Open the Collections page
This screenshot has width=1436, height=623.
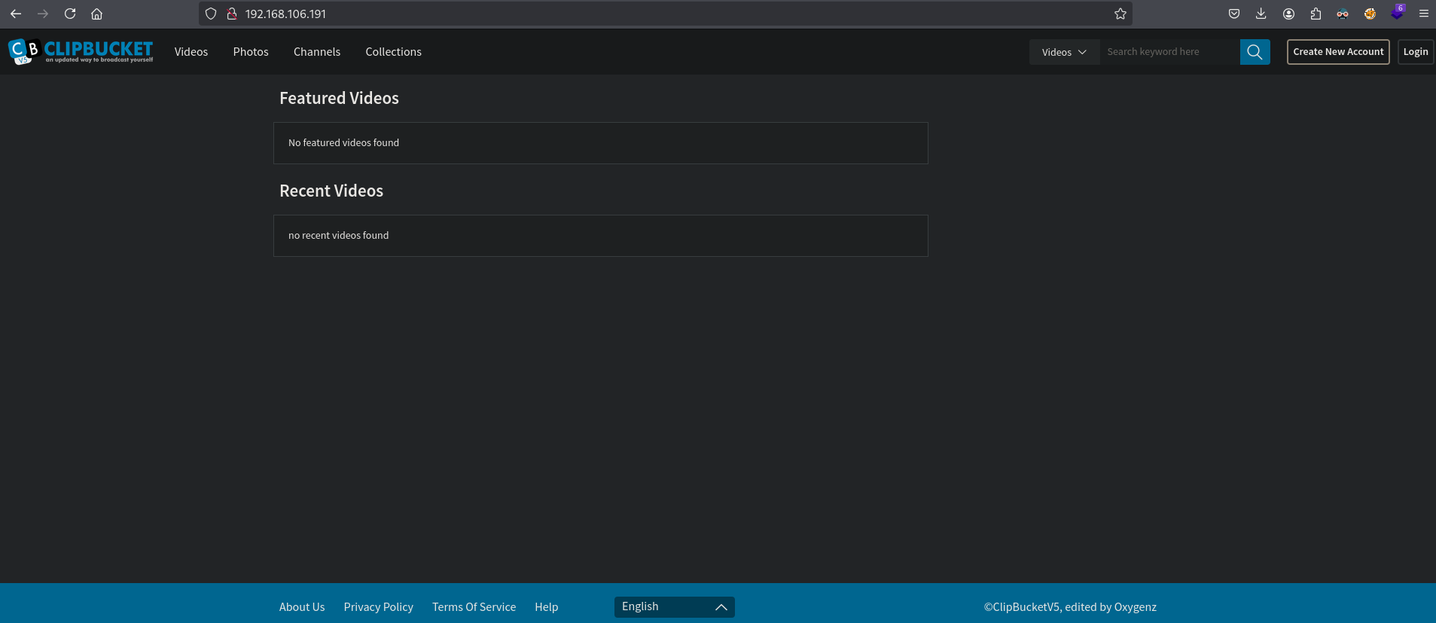click(x=393, y=52)
